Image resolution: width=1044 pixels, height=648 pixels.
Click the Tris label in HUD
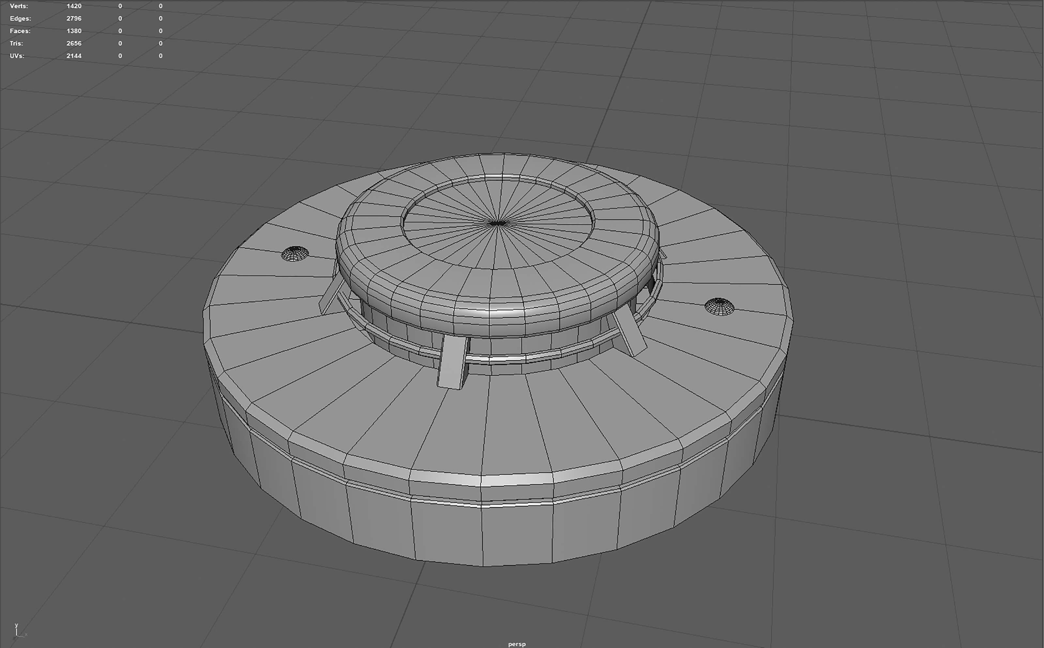click(17, 43)
